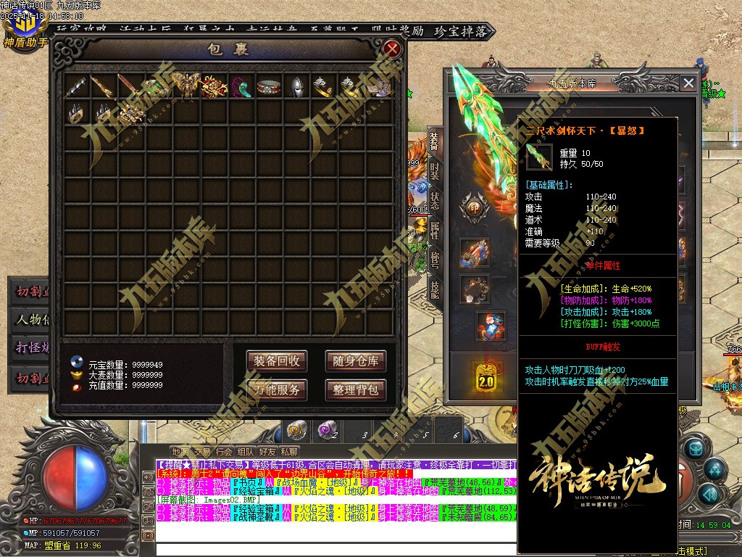The width and height of the screenshot is (742, 557).
Task: Click the bottom chat side icon
Action: click(x=149, y=536)
